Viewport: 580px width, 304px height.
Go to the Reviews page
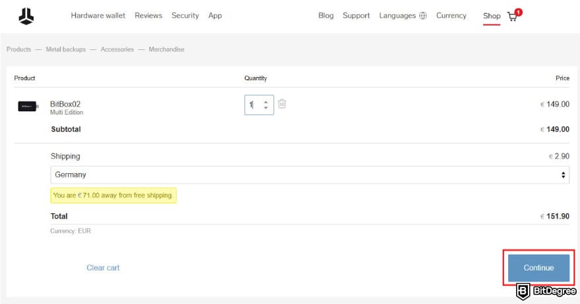[x=148, y=16]
